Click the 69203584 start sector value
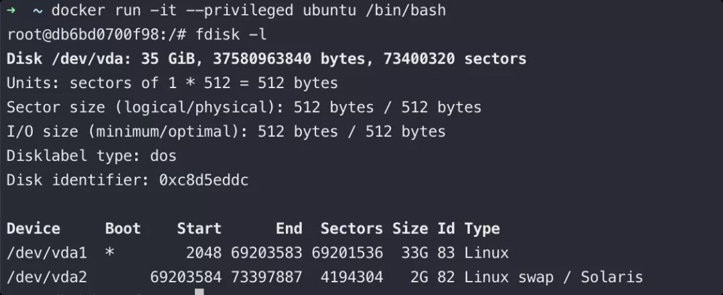723x295 pixels. click(186, 277)
